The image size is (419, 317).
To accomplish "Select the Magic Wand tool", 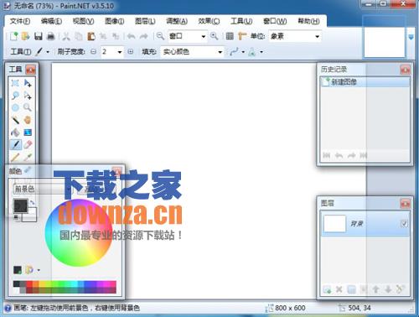I will pos(15,120).
